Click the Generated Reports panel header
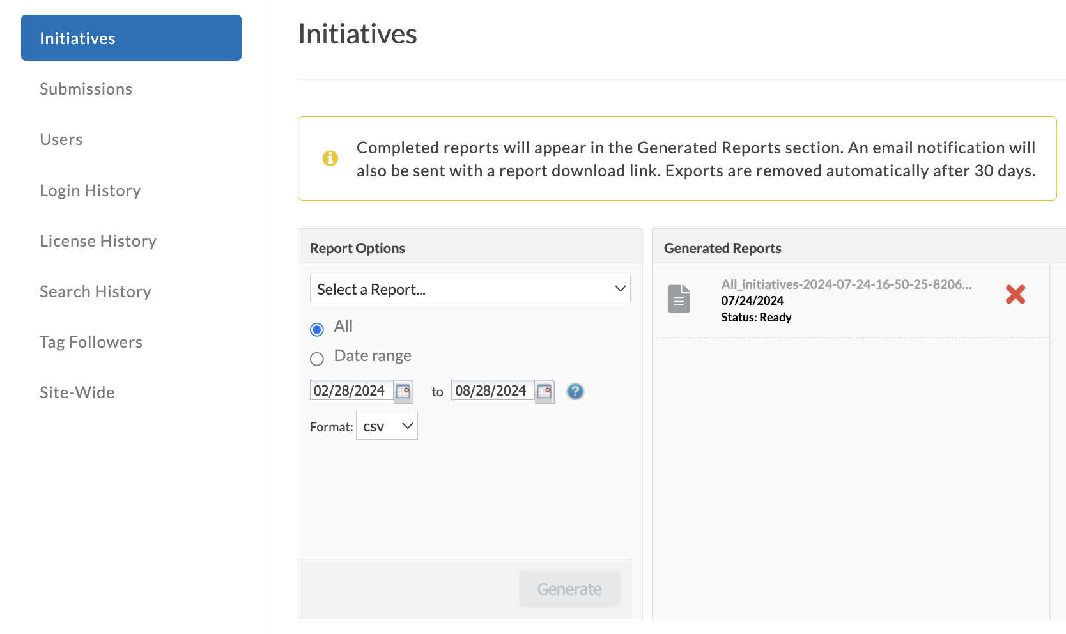This screenshot has width=1066, height=634. tap(859, 247)
